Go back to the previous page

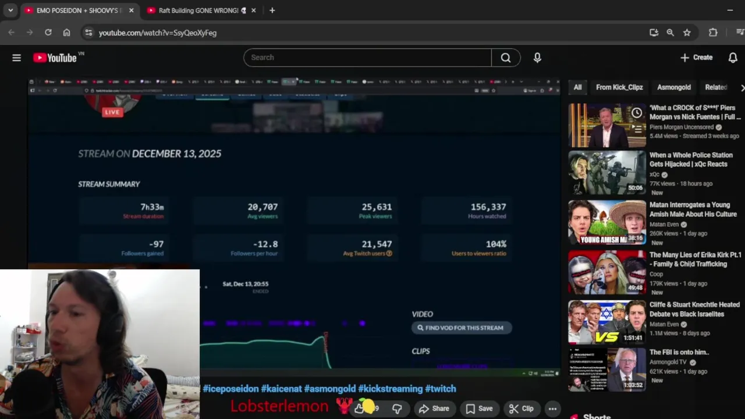pos(12,33)
